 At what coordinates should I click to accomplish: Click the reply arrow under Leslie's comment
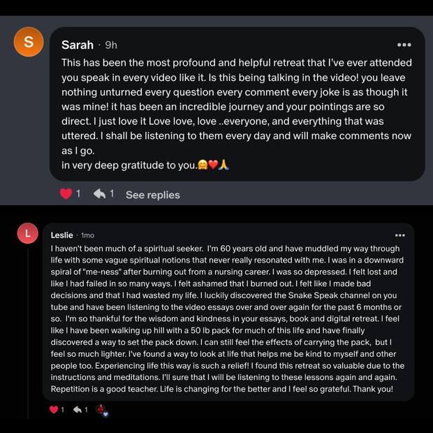point(77,410)
